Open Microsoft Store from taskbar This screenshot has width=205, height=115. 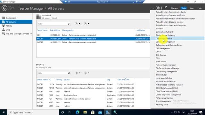pos(93,112)
